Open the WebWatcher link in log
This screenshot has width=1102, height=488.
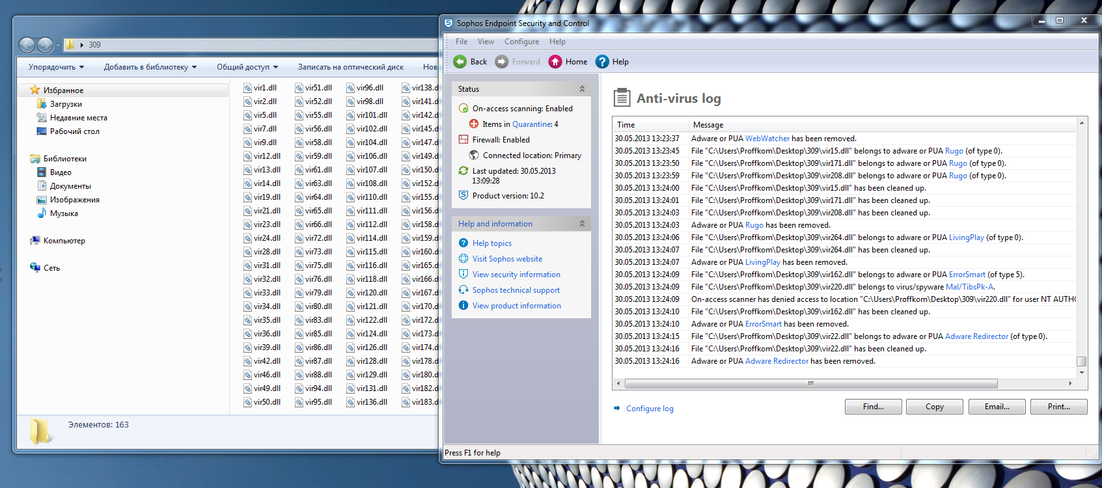[x=767, y=139]
